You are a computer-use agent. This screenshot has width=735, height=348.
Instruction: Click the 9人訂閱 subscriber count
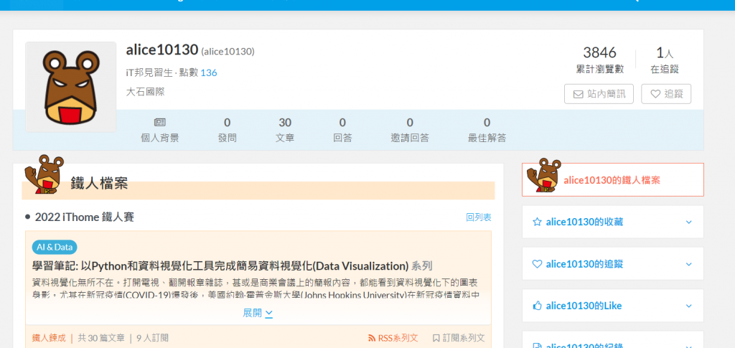click(152, 338)
